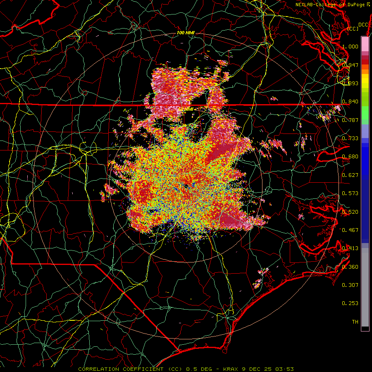Select the 0.840 legend value

point(350,102)
